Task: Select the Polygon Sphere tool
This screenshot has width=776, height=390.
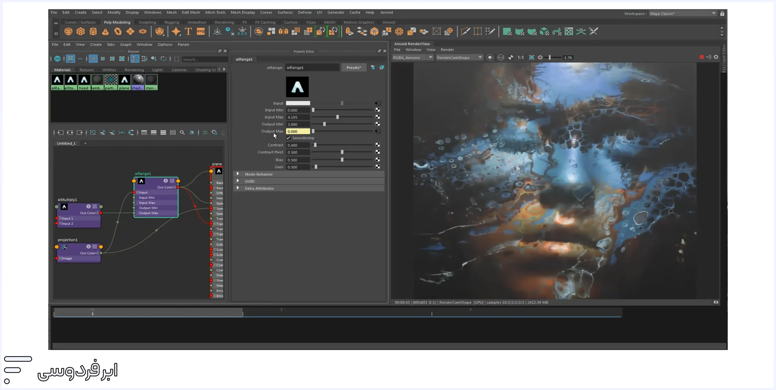Action: [68, 32]
